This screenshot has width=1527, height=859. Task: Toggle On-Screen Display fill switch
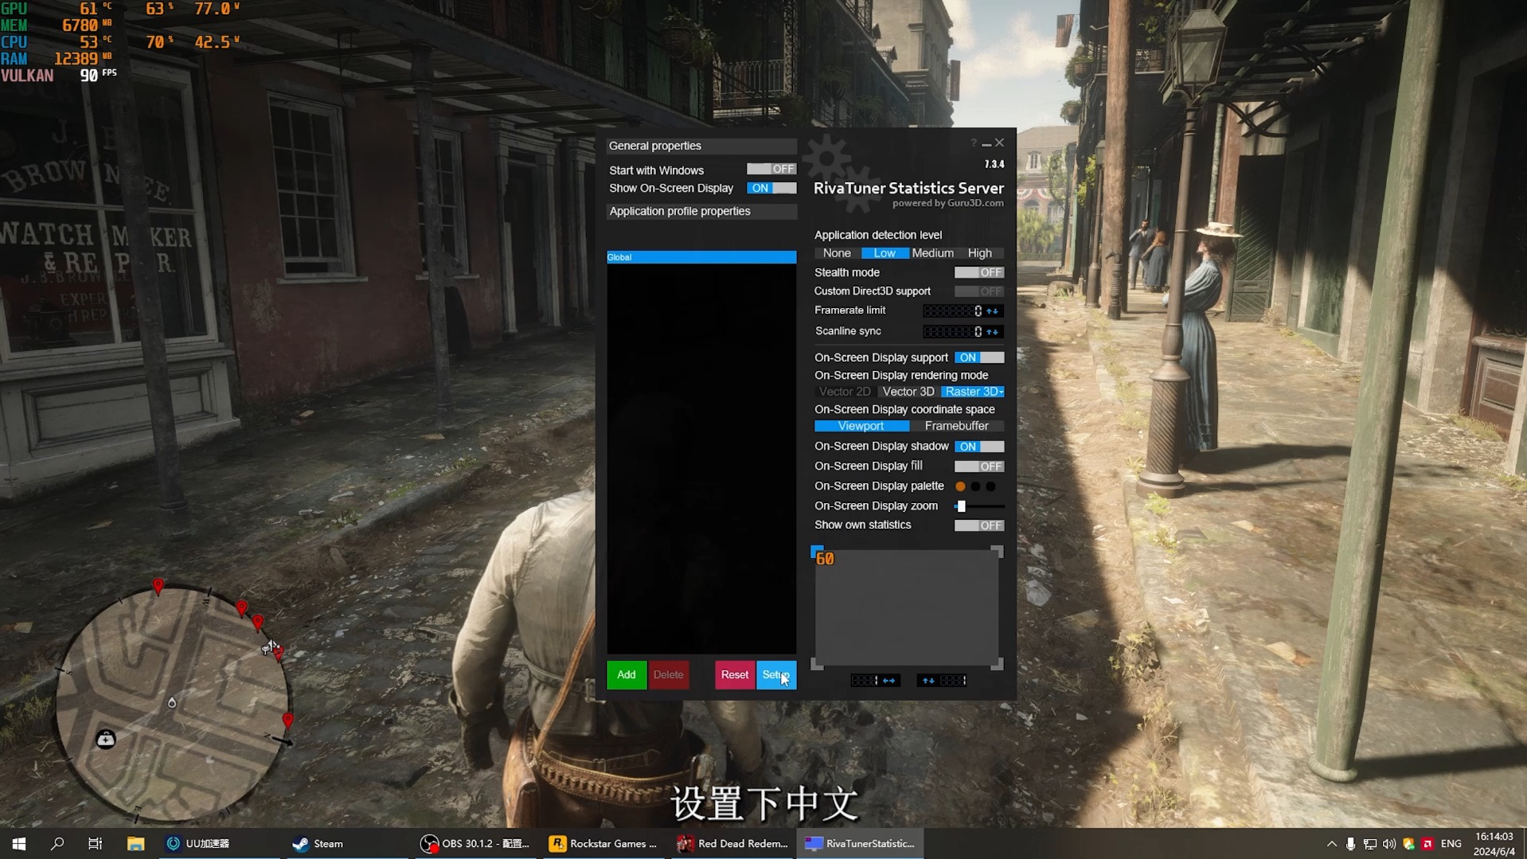pyautogui.click(x=978, y=467)
